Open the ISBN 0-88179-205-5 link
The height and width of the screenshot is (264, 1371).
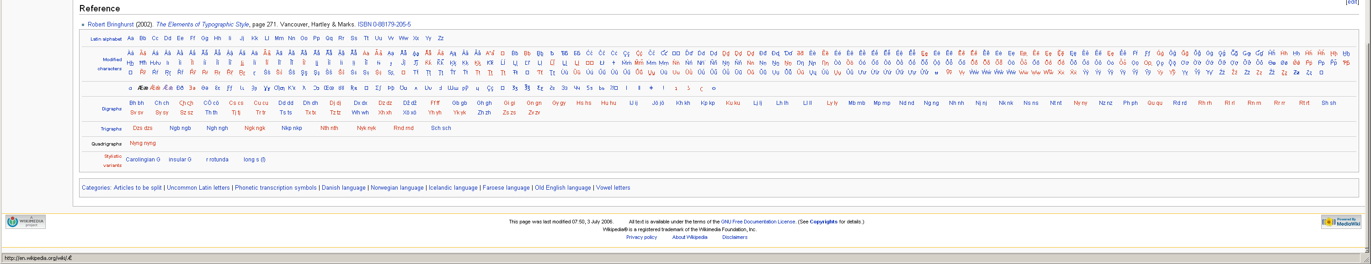point(384,25)
